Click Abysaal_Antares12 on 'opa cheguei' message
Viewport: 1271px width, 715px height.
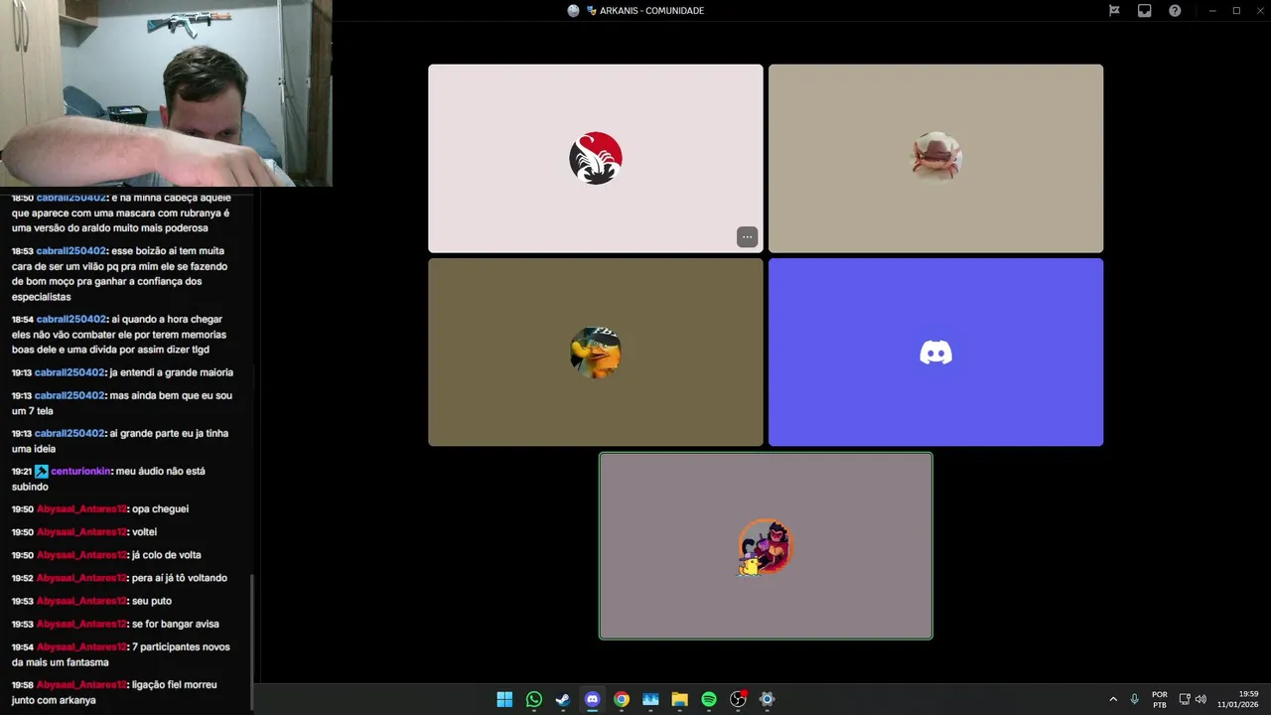pyautogui.click(x=81, y=509)
